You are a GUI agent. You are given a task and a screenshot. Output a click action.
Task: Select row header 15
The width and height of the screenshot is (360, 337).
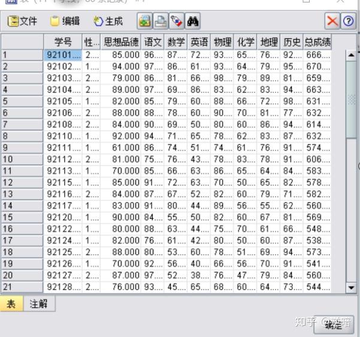tap(22, 217)
